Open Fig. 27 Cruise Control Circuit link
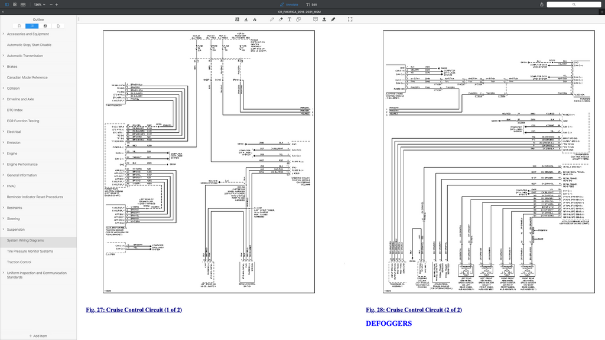The image size is (605, 340). (134, 309)
